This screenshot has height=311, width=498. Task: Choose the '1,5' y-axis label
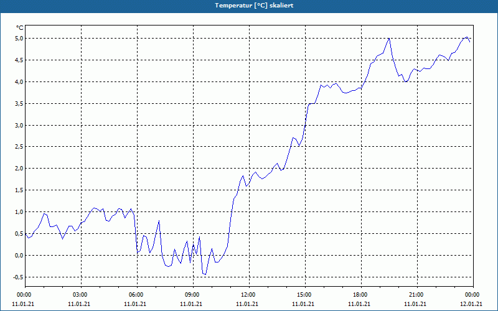coord(20,190)
